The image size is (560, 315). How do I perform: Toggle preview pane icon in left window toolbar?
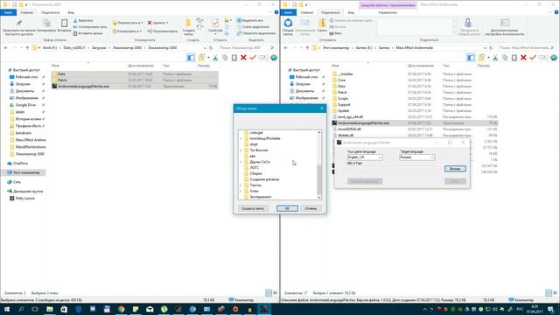point(191,58)
